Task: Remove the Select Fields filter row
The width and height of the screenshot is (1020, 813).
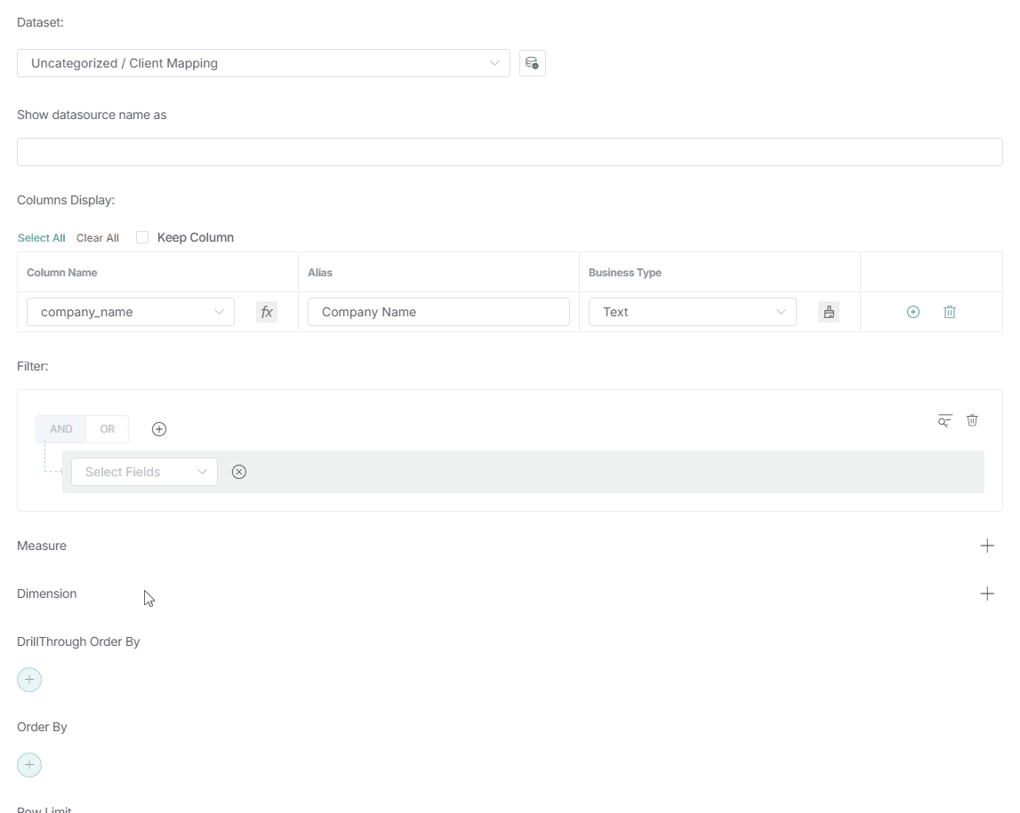Action: (x=238, y=472)
